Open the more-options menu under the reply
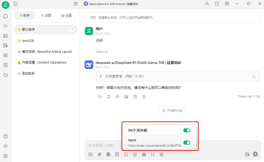Image resolution: width=264 pixels, height=162 pixels. tap(144, 97)
